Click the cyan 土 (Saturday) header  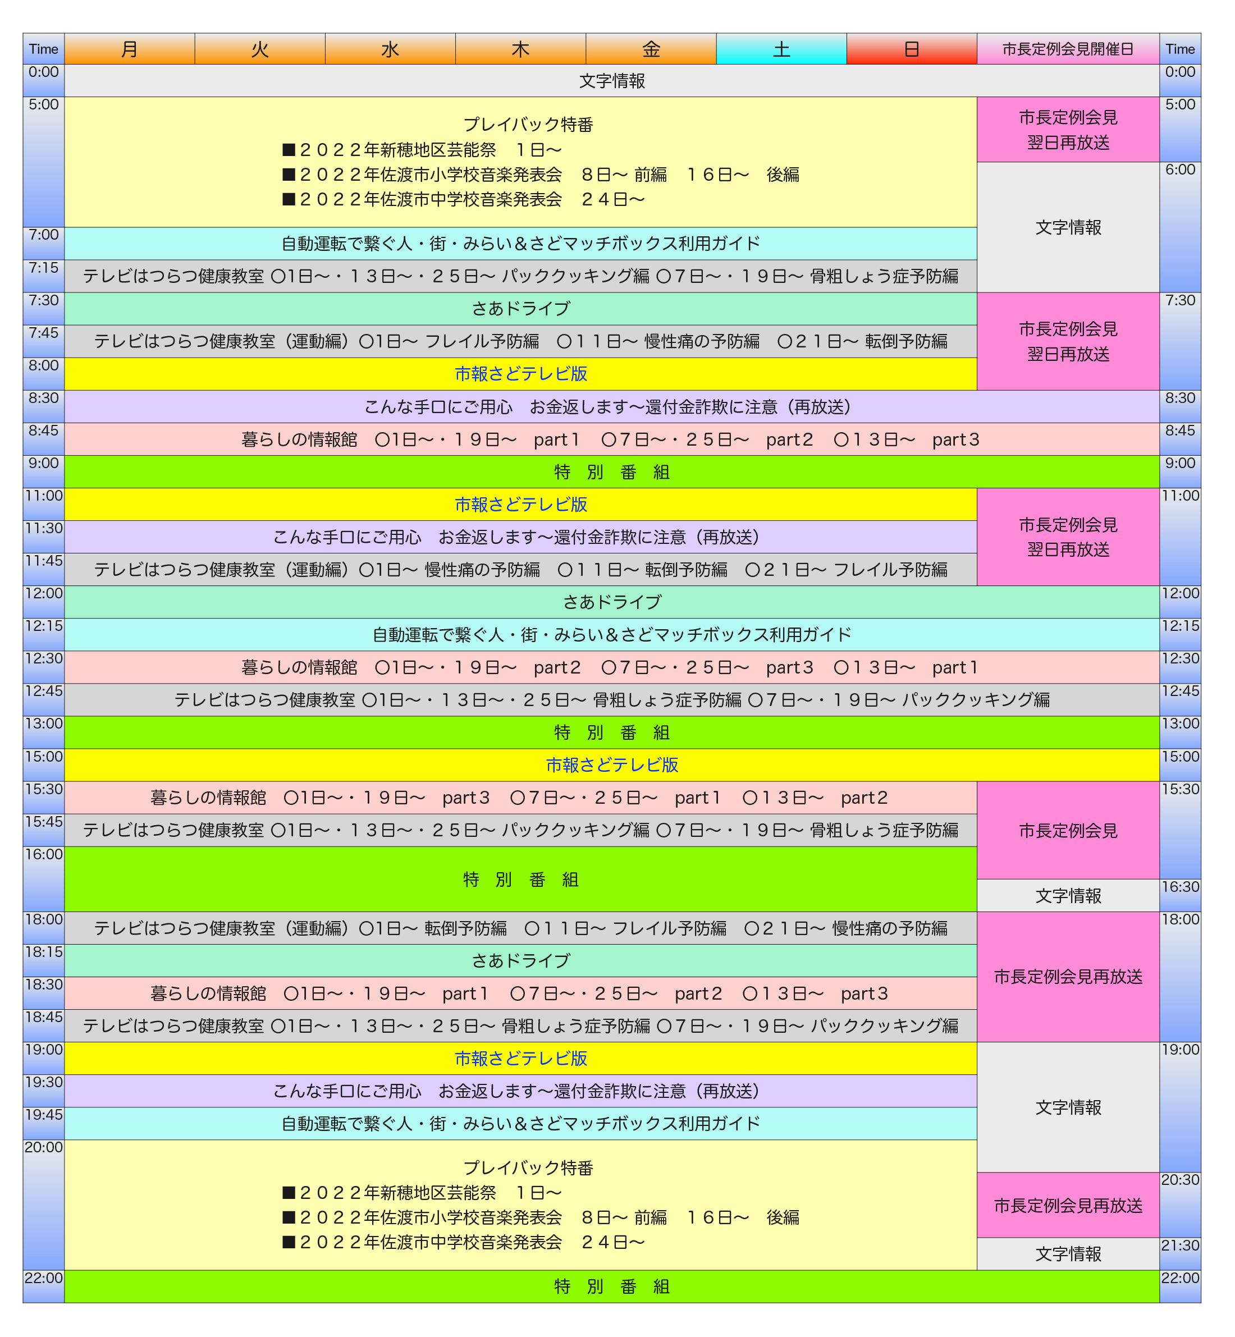[x=781, y=49]
